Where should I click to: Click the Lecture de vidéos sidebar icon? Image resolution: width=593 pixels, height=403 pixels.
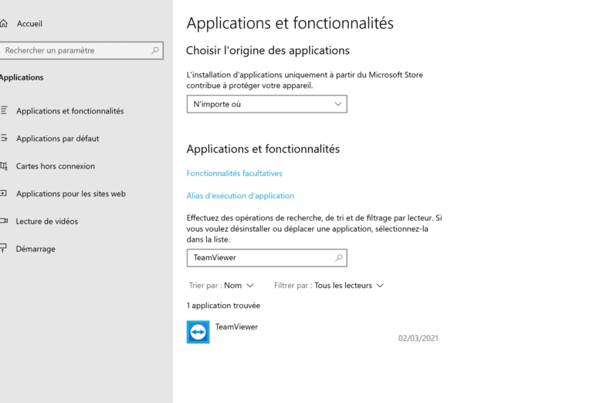click(x=4, y=222)
